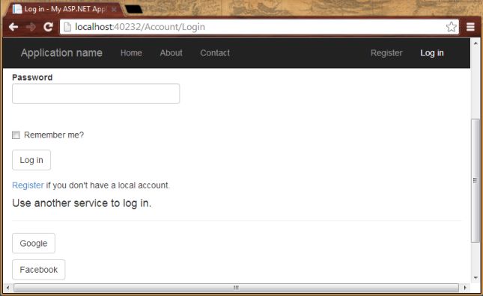The image size is (483, 296).
Task: Click the 'Remember me?' label text
Action: click(54, 135)
